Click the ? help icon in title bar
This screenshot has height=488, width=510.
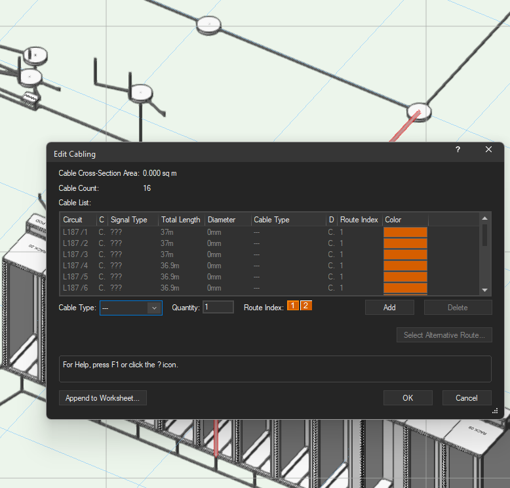tap(458, 150)
